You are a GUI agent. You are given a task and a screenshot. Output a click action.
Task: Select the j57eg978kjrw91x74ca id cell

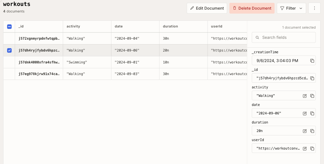pyautogui.click(x=39, y=74)
